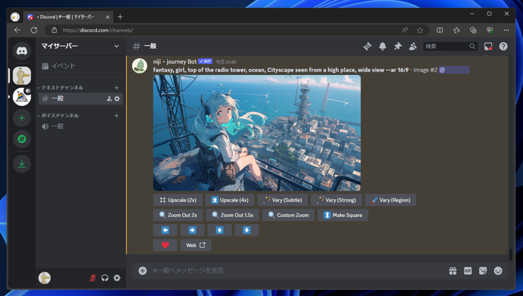
Task: Open Web link button
Action: point(196,245)
